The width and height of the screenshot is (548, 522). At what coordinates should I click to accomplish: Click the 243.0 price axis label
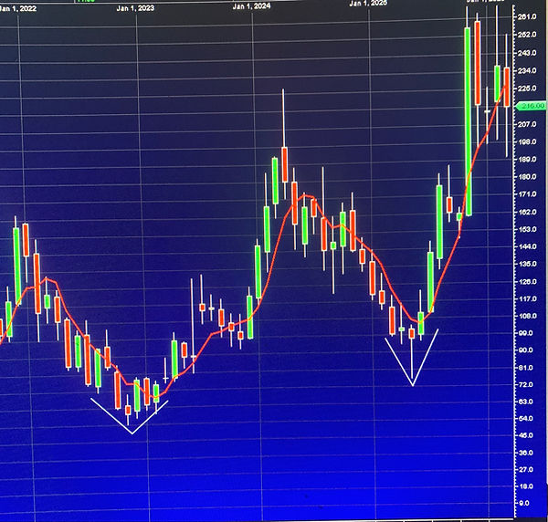point(529,53)
